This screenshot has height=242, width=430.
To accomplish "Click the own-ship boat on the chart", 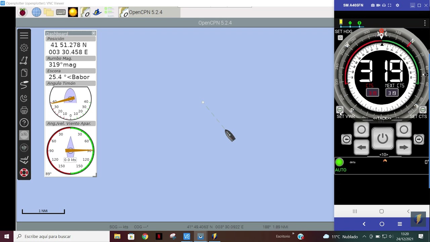I will tap(230, 135).
